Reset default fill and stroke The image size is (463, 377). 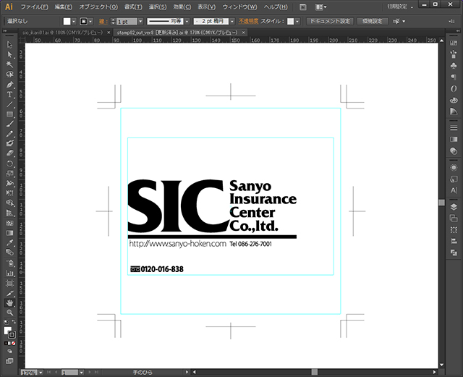click(7, 322)
